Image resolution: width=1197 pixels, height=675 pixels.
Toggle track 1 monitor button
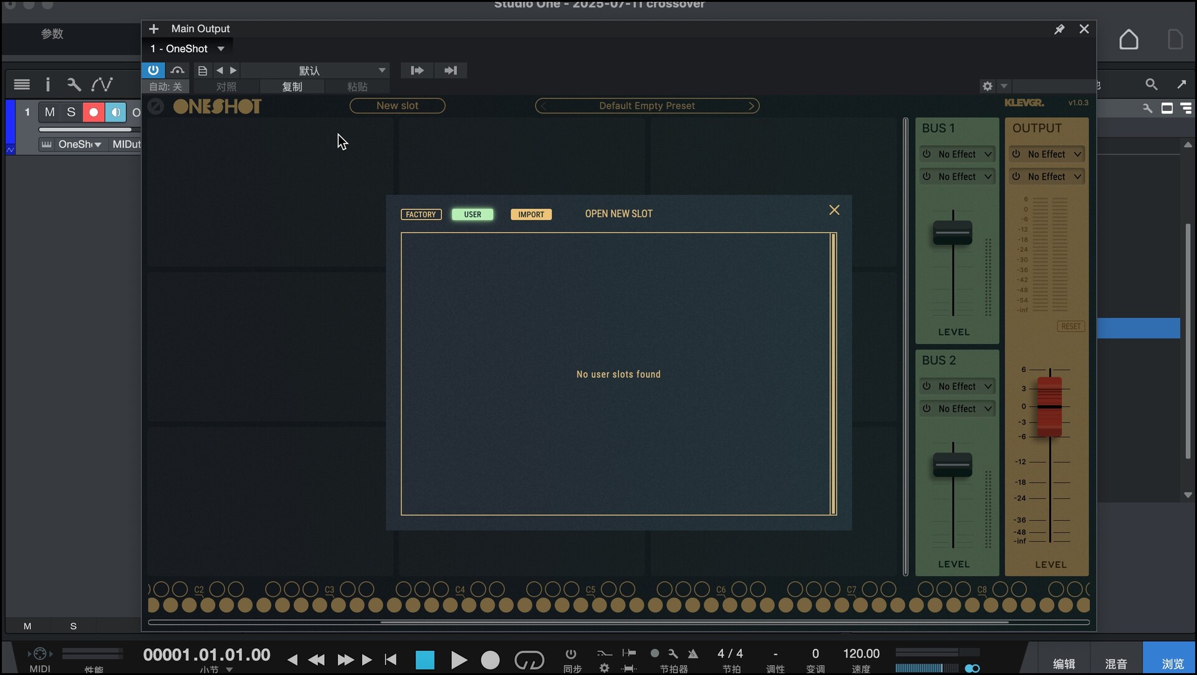click(x=115, y=112)
